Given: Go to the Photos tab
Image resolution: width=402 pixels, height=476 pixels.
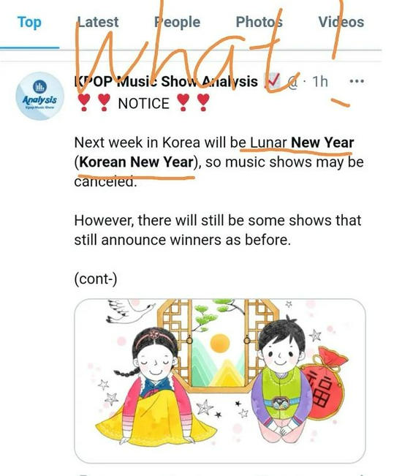Looking at the screenshot, I should point(259,22).
